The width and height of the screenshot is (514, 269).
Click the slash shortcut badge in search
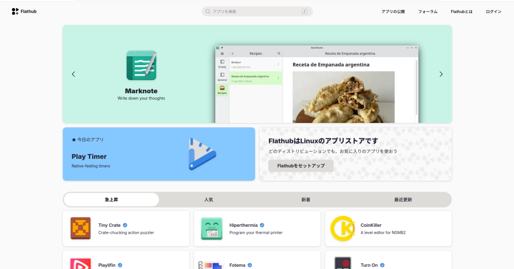click(304, 12)
